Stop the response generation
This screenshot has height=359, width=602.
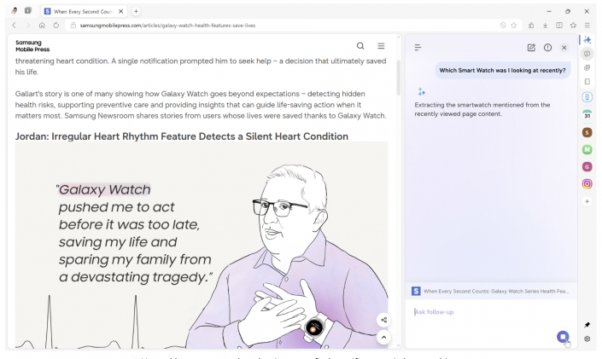point(562,336)
